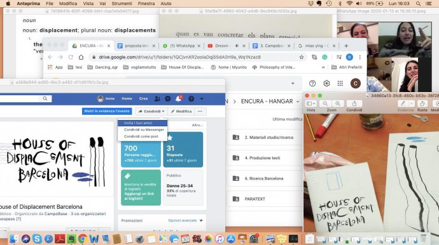Screen dimensions: 439x245
Task: Mute the audio on the Dresvn tab
Action: point(237,46)
